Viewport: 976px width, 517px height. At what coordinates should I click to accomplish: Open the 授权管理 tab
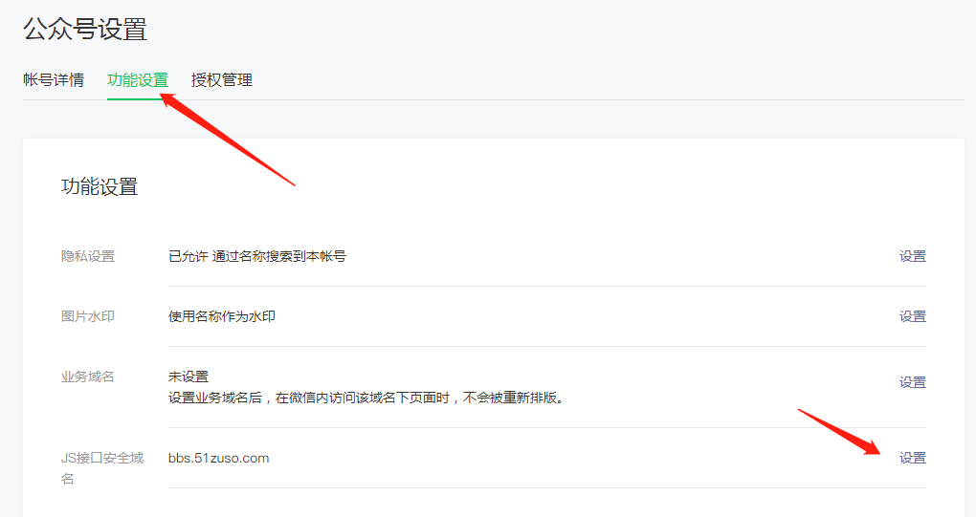(222, 80)
